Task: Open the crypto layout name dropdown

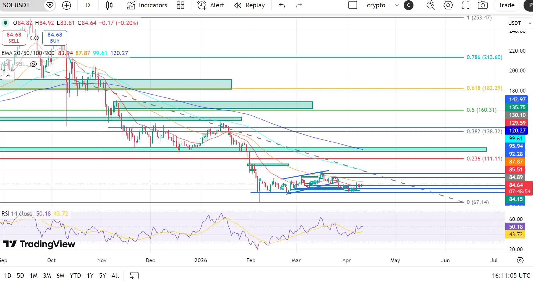Action: pos(376,5)
